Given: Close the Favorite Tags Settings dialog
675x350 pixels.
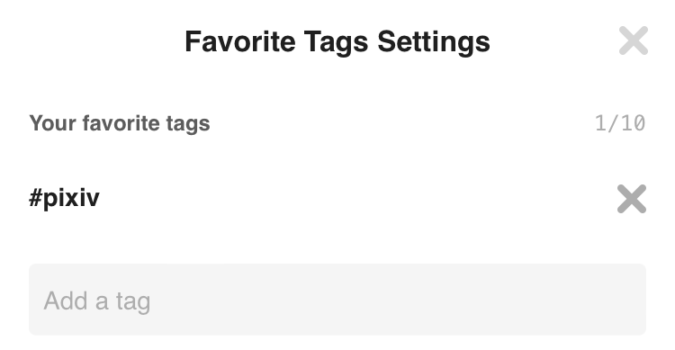Looking at the screenshot, I should tap(634, 40).
